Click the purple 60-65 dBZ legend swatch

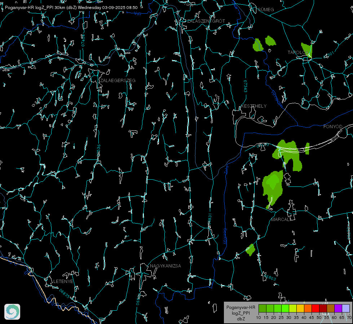tap(338, 308)
